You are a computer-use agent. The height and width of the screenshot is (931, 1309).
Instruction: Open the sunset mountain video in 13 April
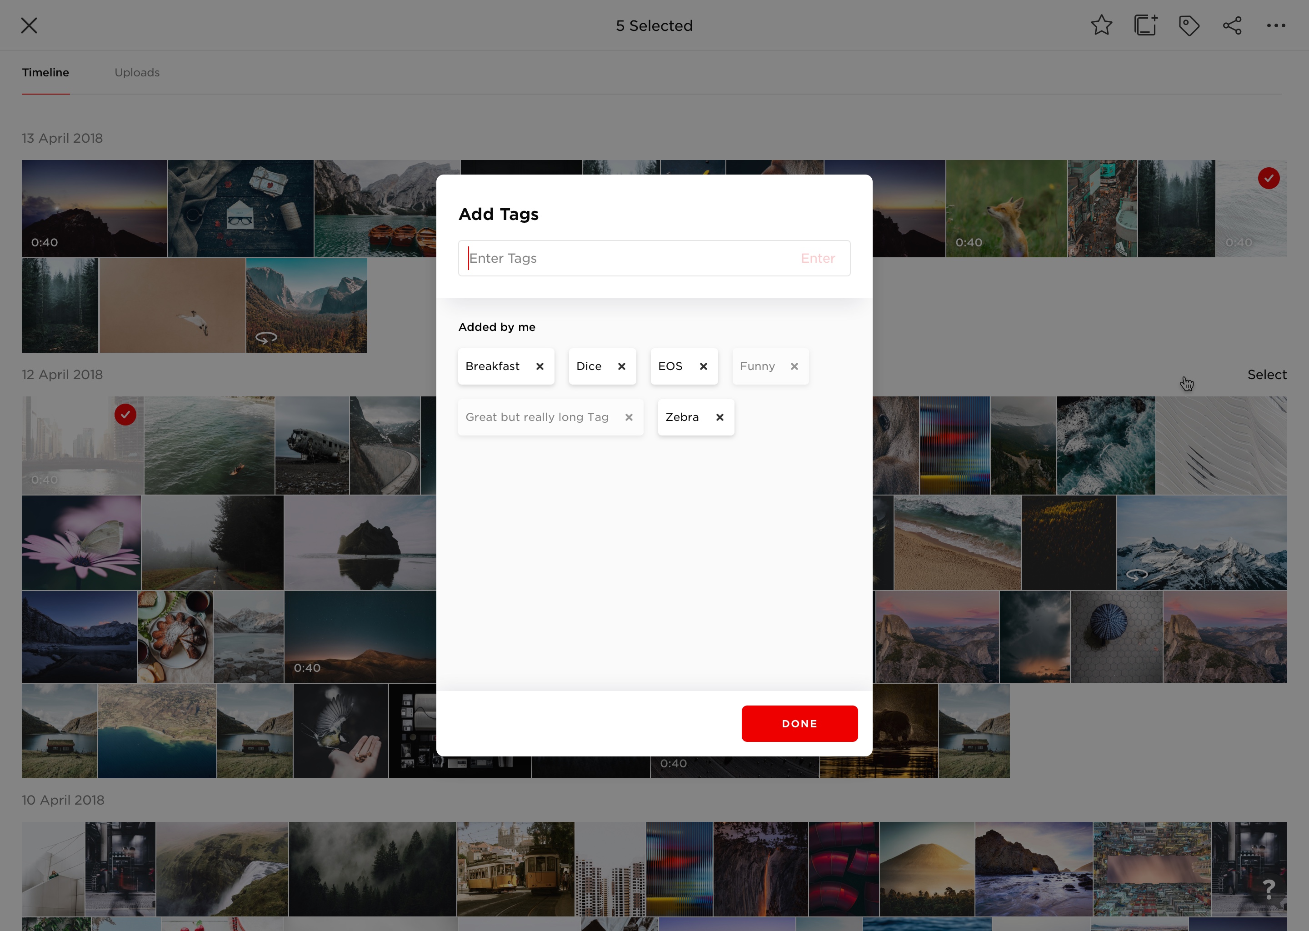[x=94, y=208]
